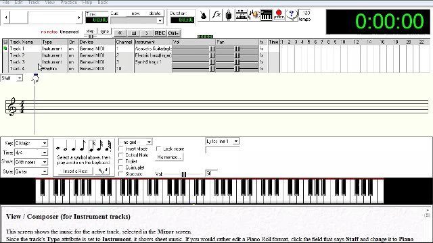Enable the Staccato checkbox
The image size is (433, 243).
click(x=120, y=174)
